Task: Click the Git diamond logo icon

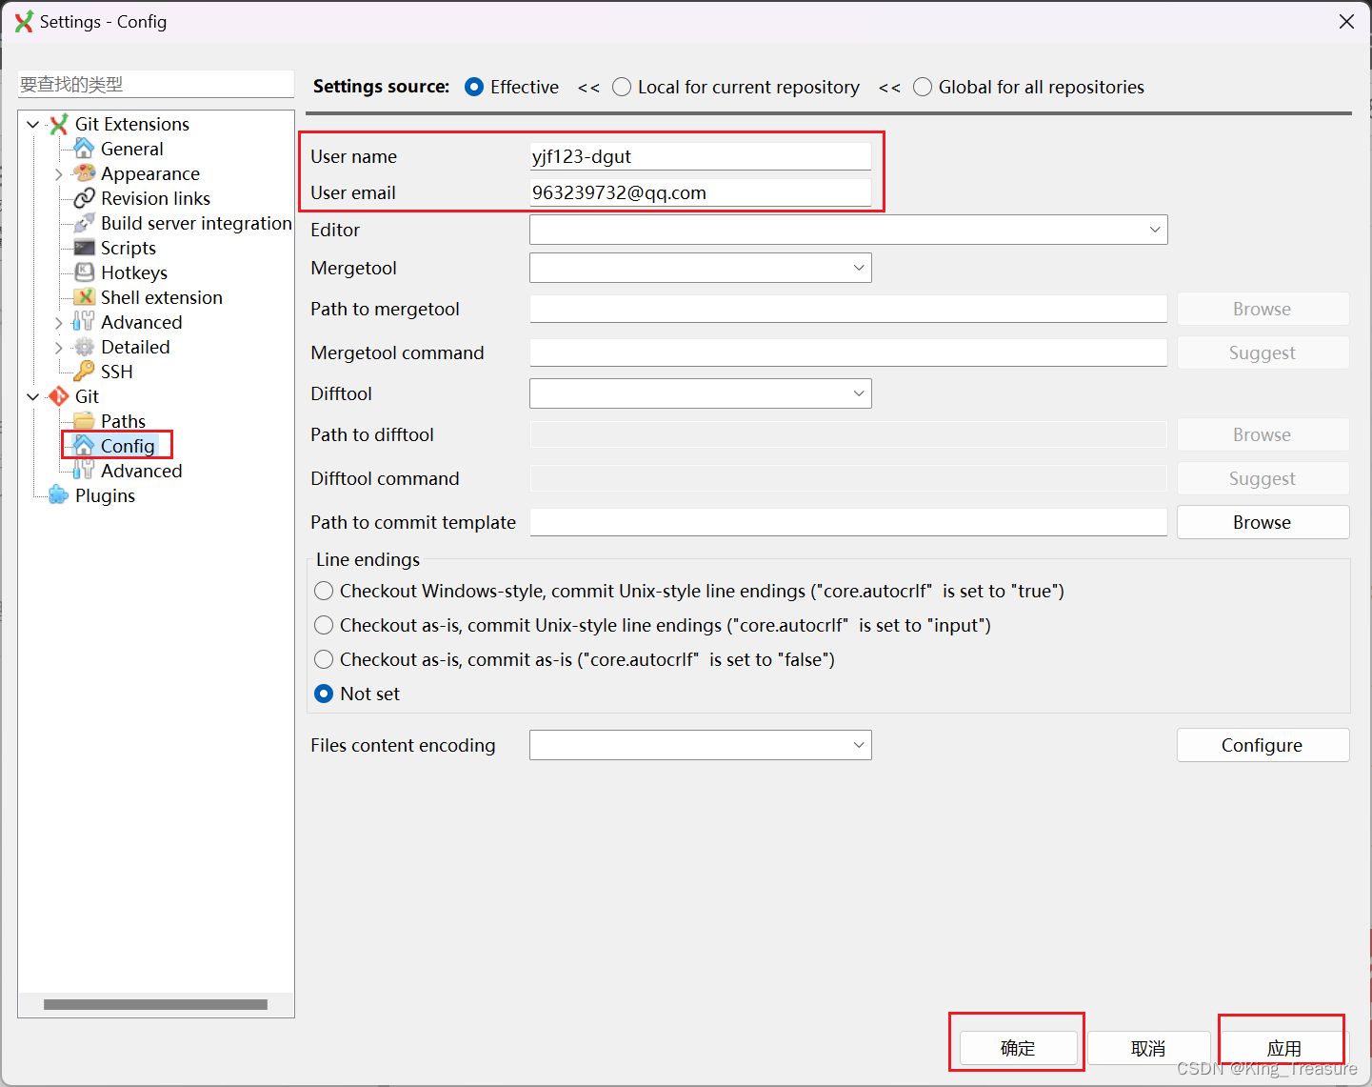Action: (x=59, y=396)
